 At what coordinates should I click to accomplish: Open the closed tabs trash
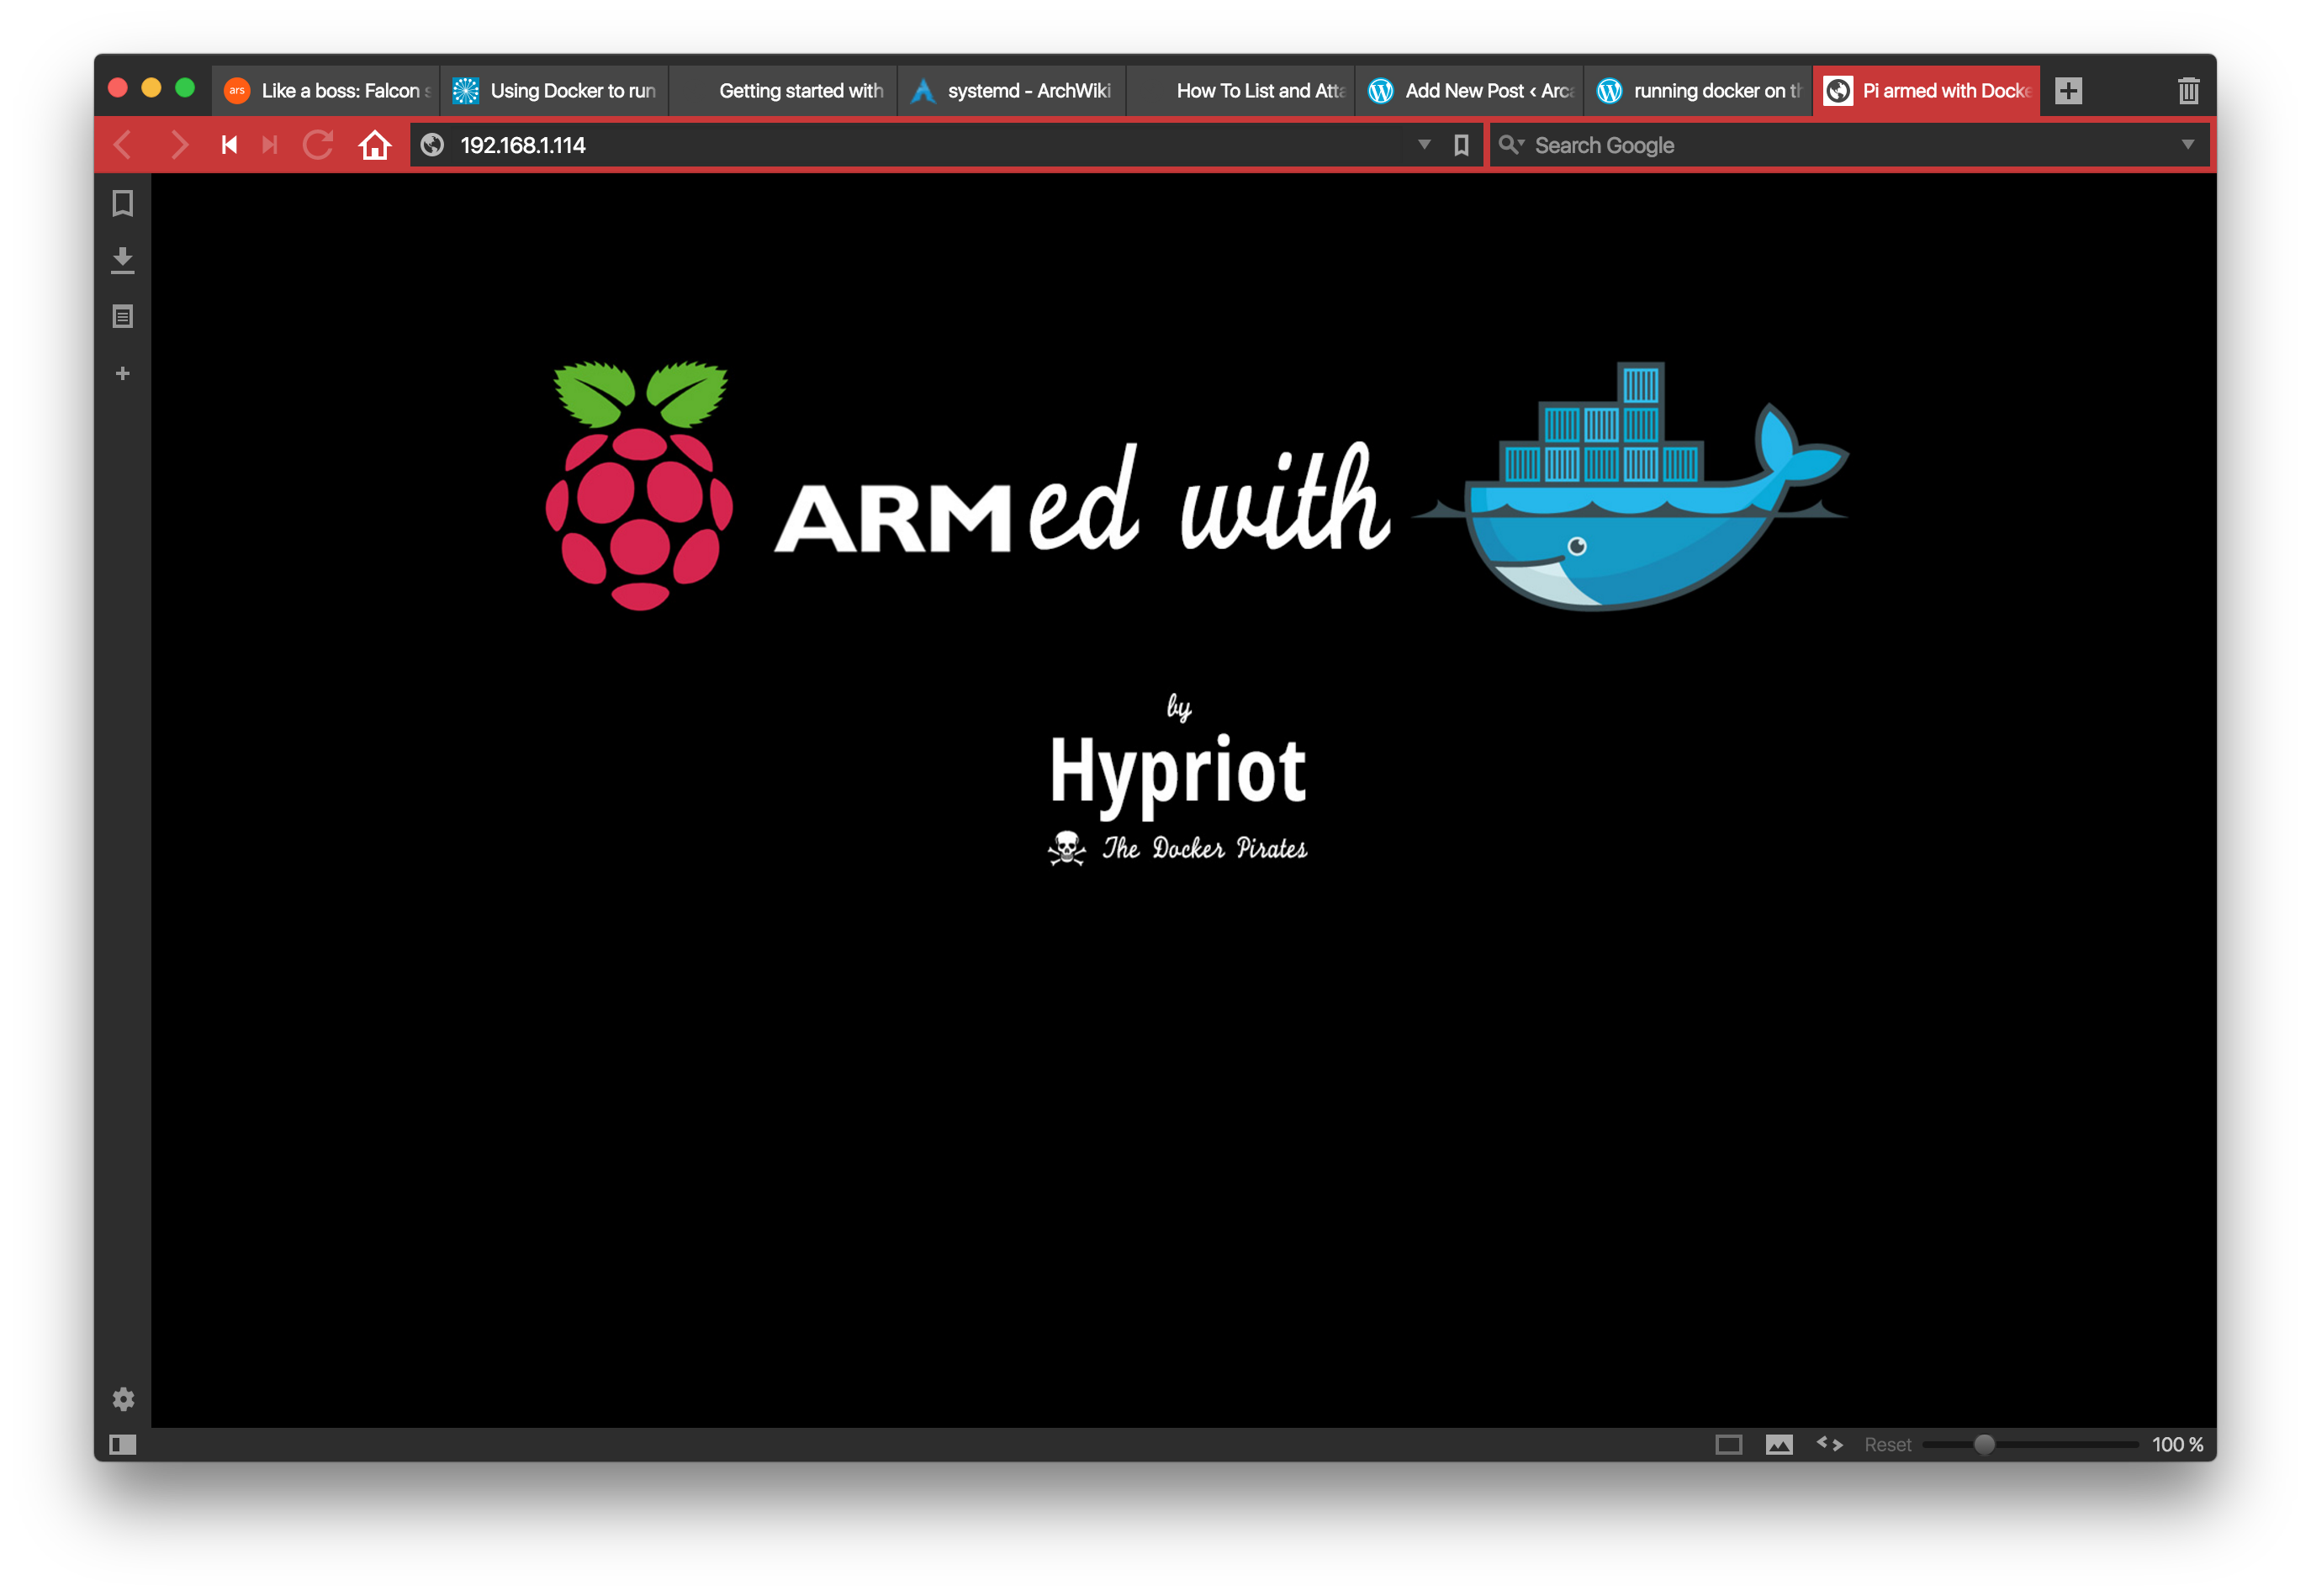pos(2188,91)
